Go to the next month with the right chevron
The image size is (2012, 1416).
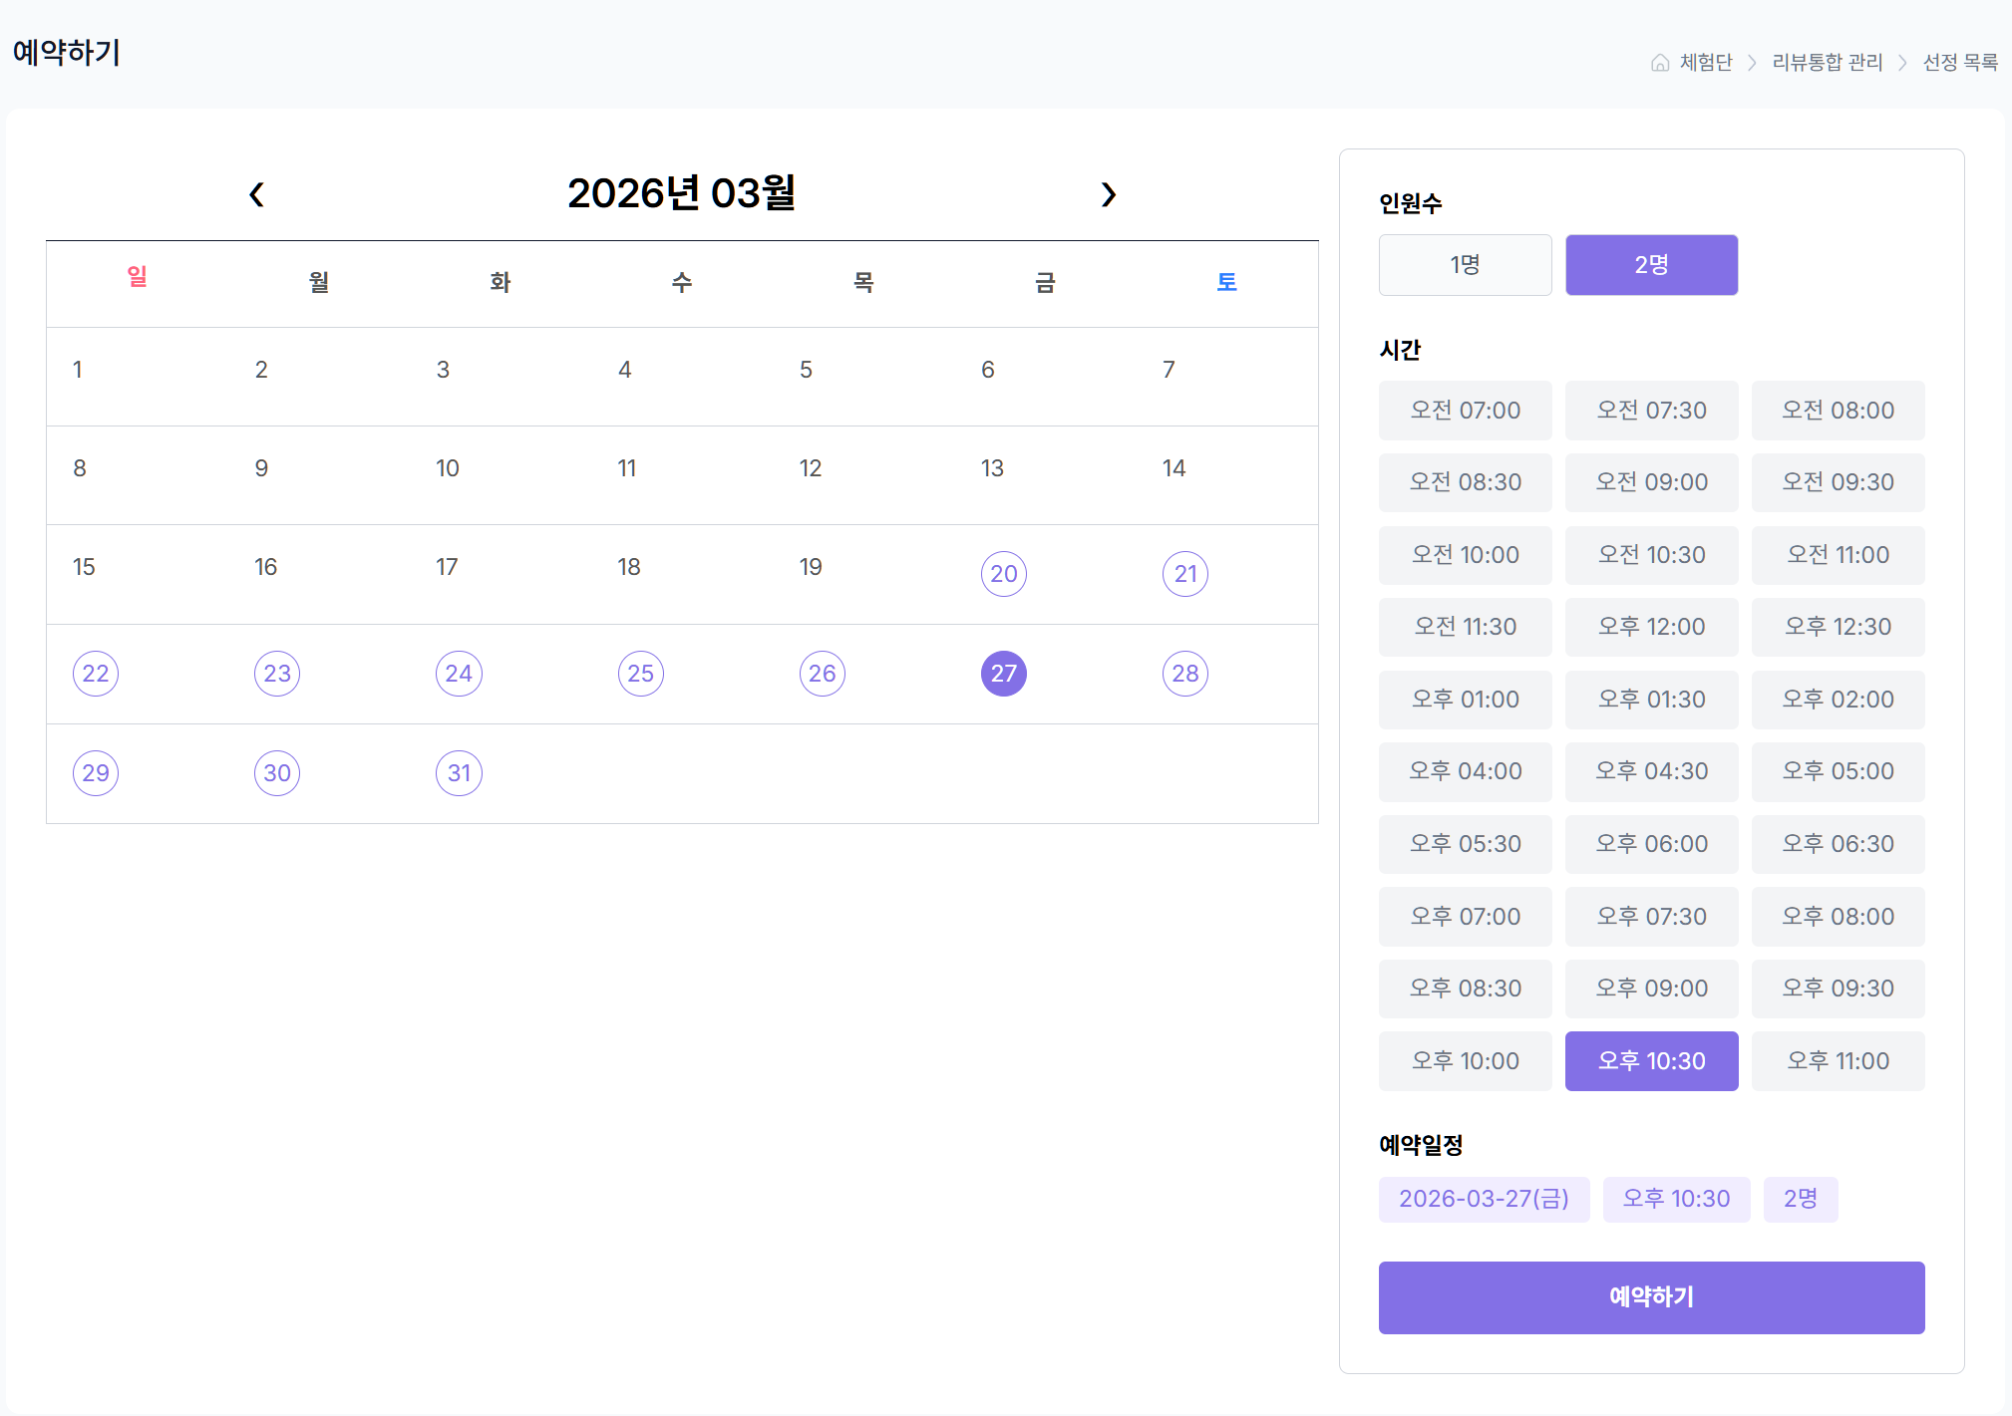pos(1110,194)
